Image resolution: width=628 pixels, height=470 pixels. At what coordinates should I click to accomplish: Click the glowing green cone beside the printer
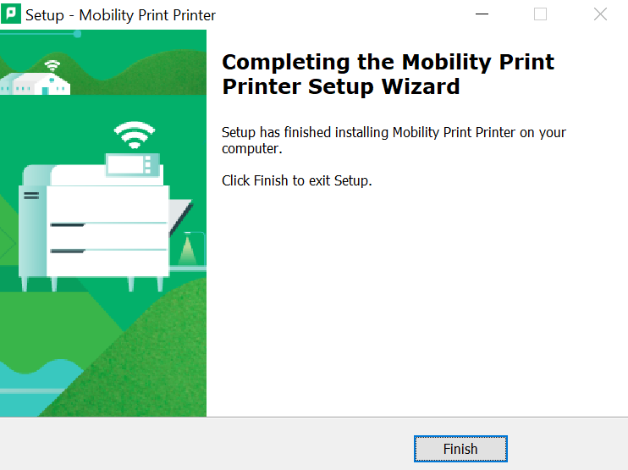(187, 250)
